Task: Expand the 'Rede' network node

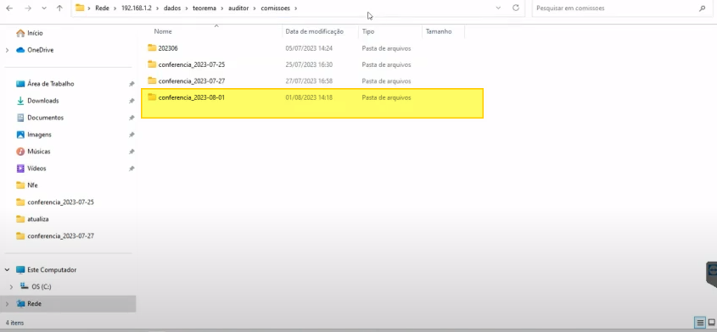Action: point(7,304)
